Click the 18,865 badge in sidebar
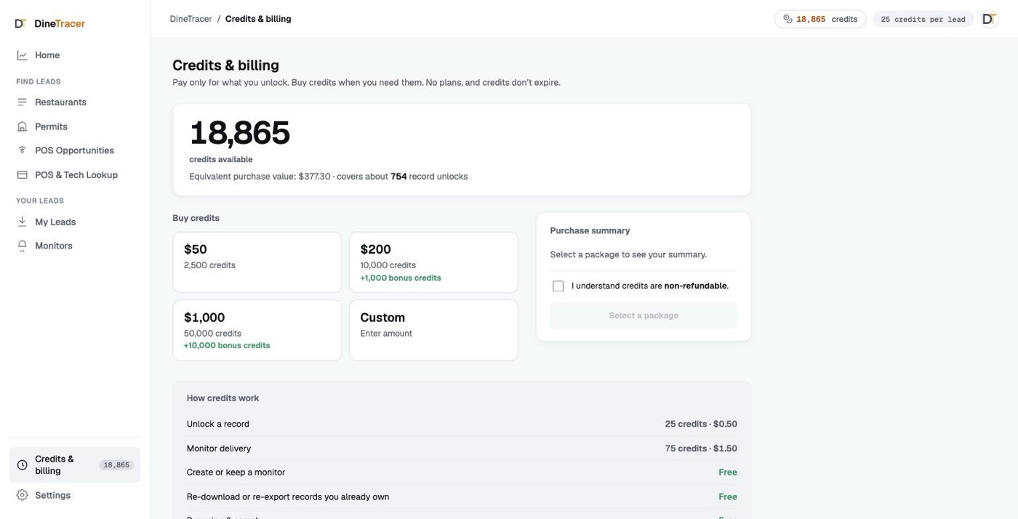This screenshot has height=519, width=1018. tap(116, 465)
